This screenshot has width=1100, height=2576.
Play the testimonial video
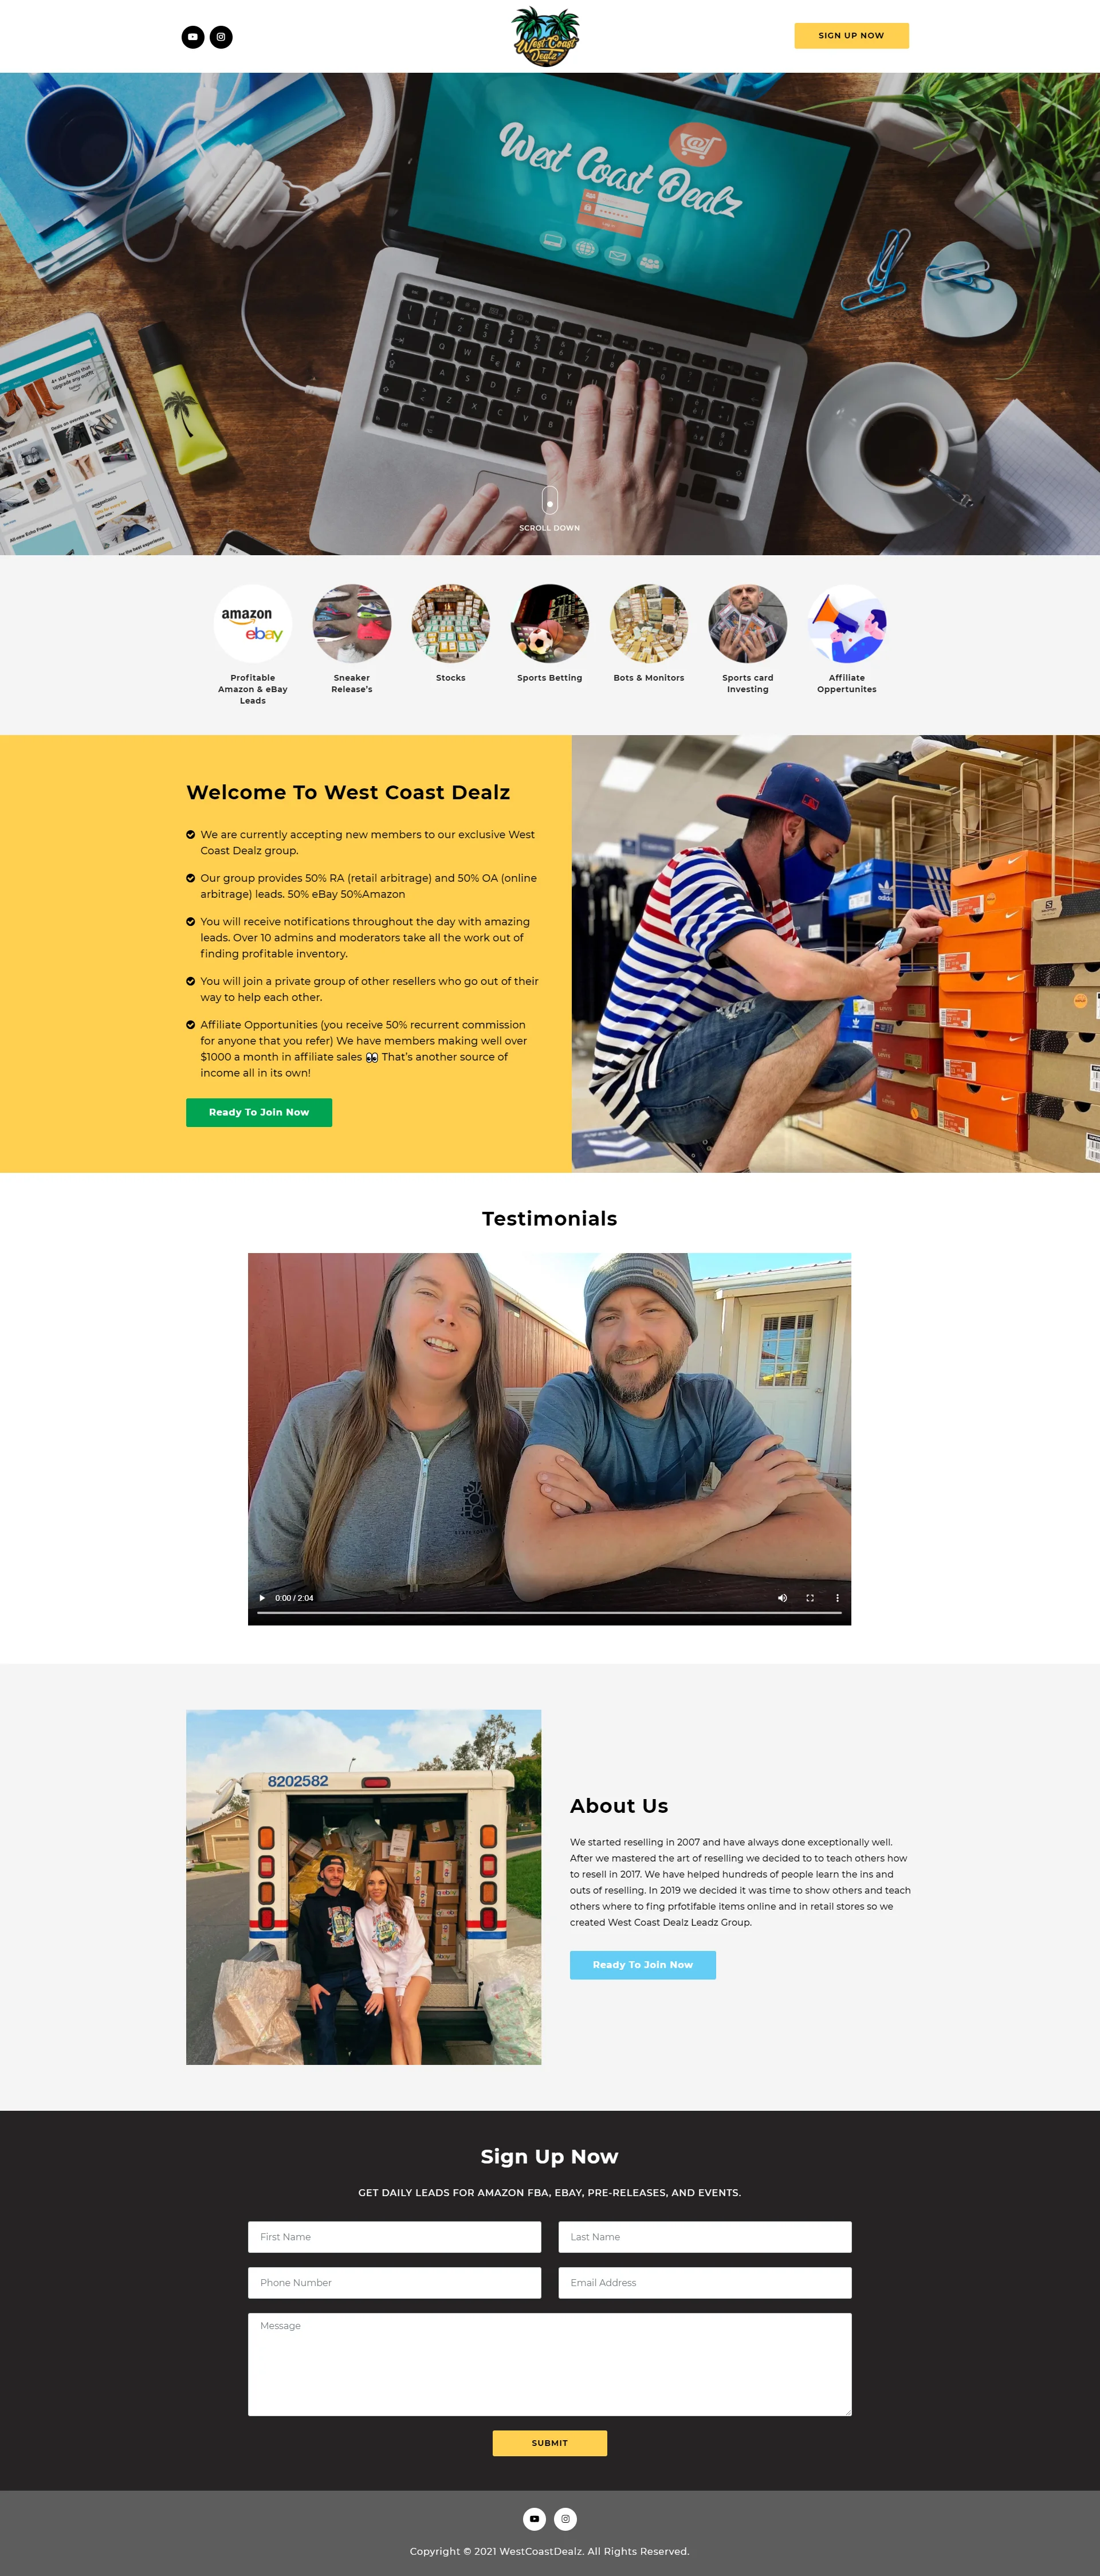pos(262,1597)
